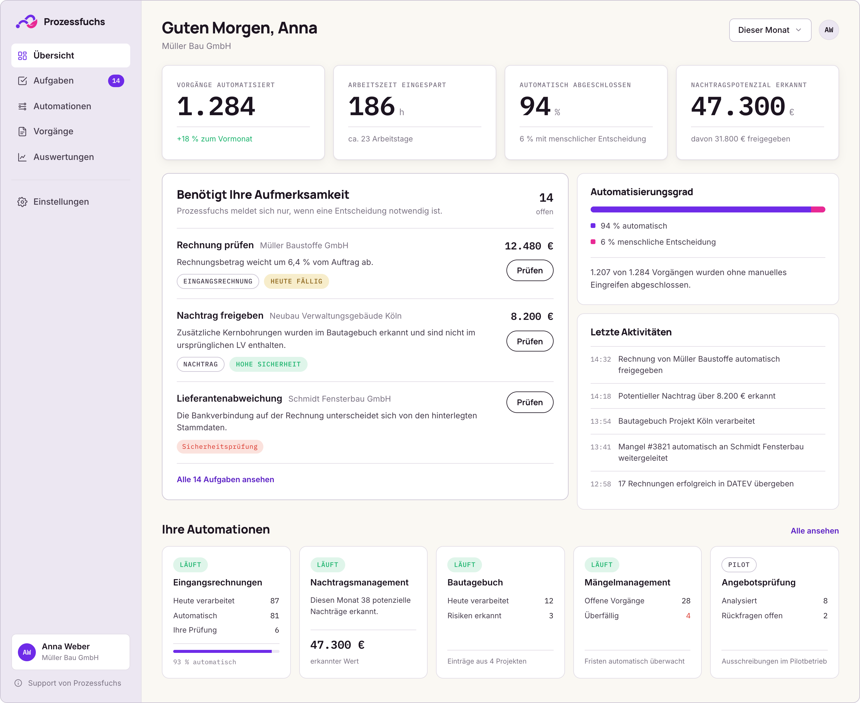Click the Vorgänge document icon
The width and height of the screenshot is (860, 703).
click(x=22, y=131)
